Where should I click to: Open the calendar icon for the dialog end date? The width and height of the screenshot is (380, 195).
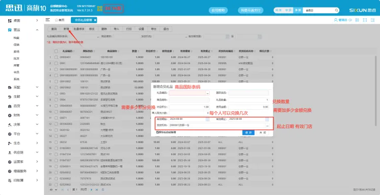pyautogui.click(x=267, y=119)
